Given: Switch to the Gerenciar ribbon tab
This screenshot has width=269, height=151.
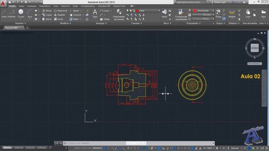Looking at the screenshot, I should (x=66, y=6).
